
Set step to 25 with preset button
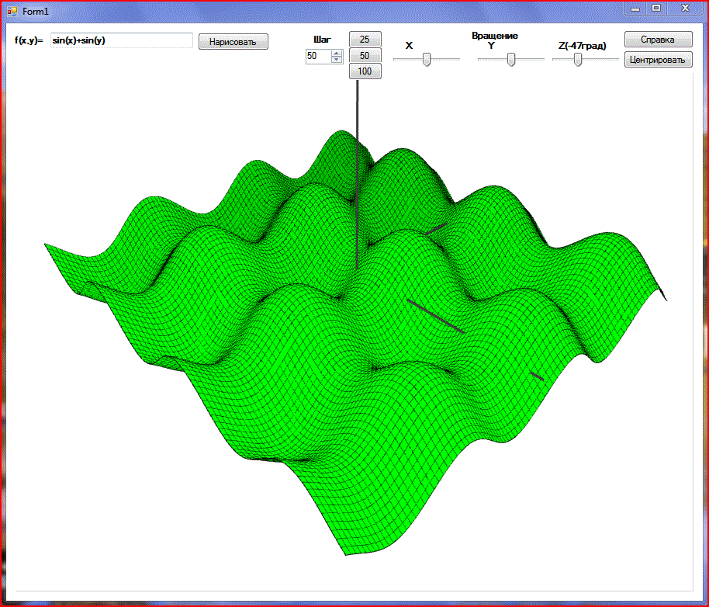[365, 40]
